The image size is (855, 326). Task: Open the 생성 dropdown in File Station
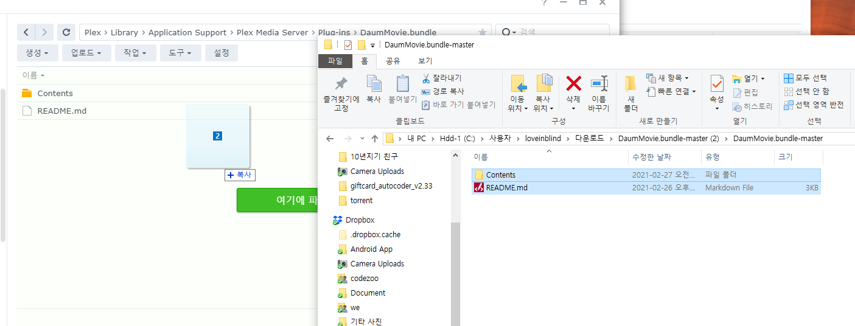tap(37, 53)
